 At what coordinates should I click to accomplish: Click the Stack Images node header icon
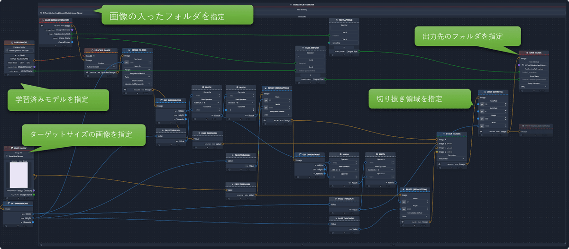[x=444, y=134]
